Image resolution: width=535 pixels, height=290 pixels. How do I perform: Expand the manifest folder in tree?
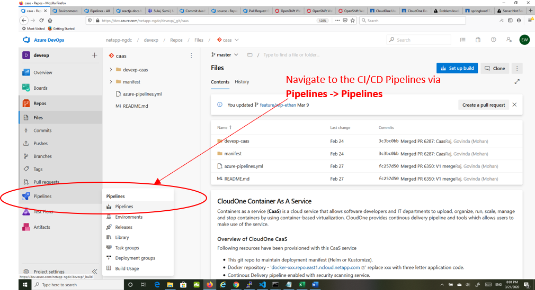111,82
